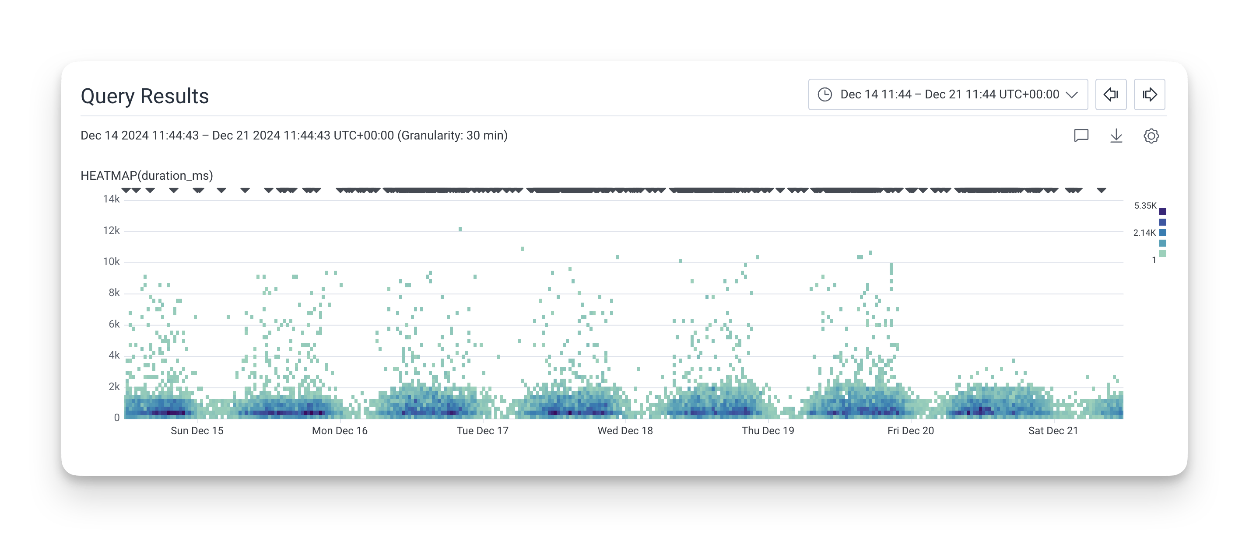Click the clock icon in the time picker

point(825,94)
